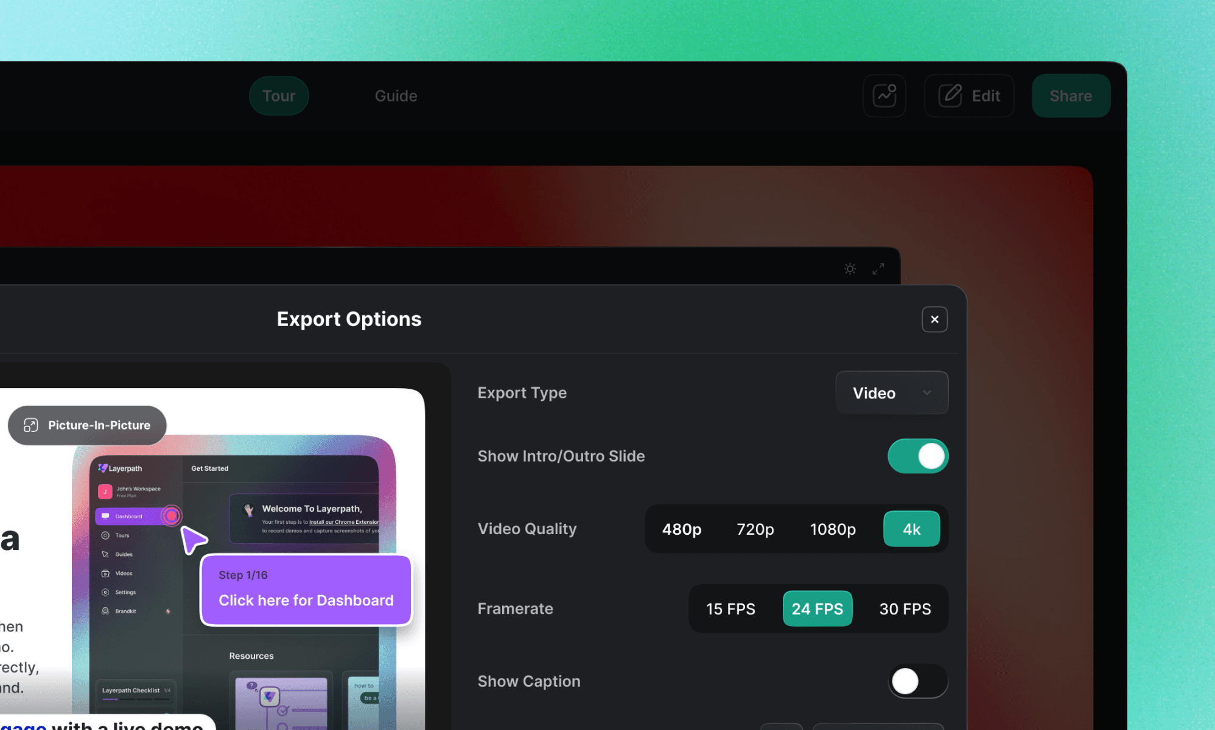Choose 30 FPS framerate
The image size is (1215, 730).
click(905, 608)
